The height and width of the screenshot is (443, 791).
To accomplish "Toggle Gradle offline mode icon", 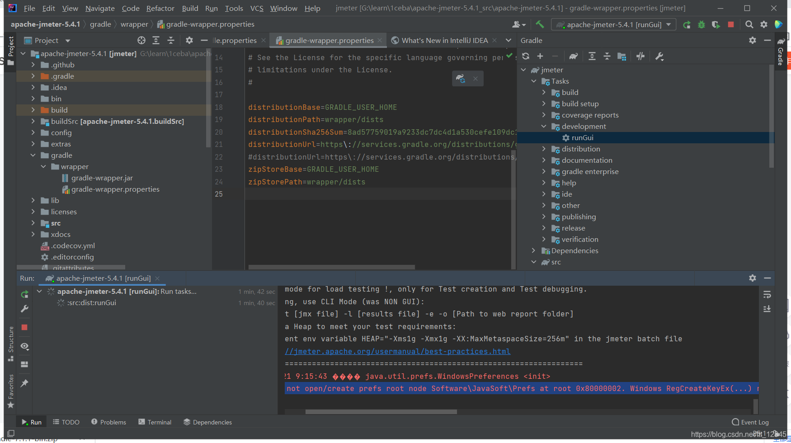I will pyautogui.click(x=640, y=56).
